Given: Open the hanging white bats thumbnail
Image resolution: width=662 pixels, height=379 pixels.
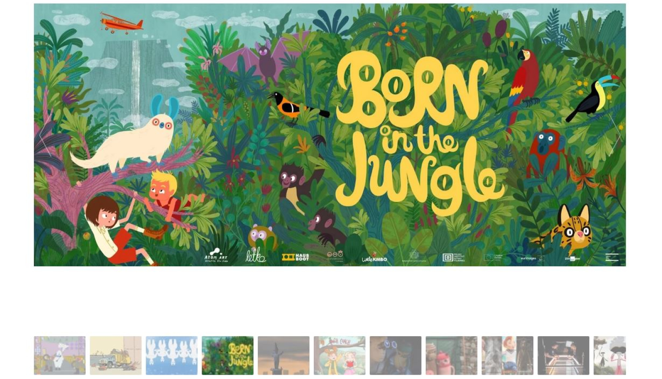Looking at the screenshot, I should point(172,355).
